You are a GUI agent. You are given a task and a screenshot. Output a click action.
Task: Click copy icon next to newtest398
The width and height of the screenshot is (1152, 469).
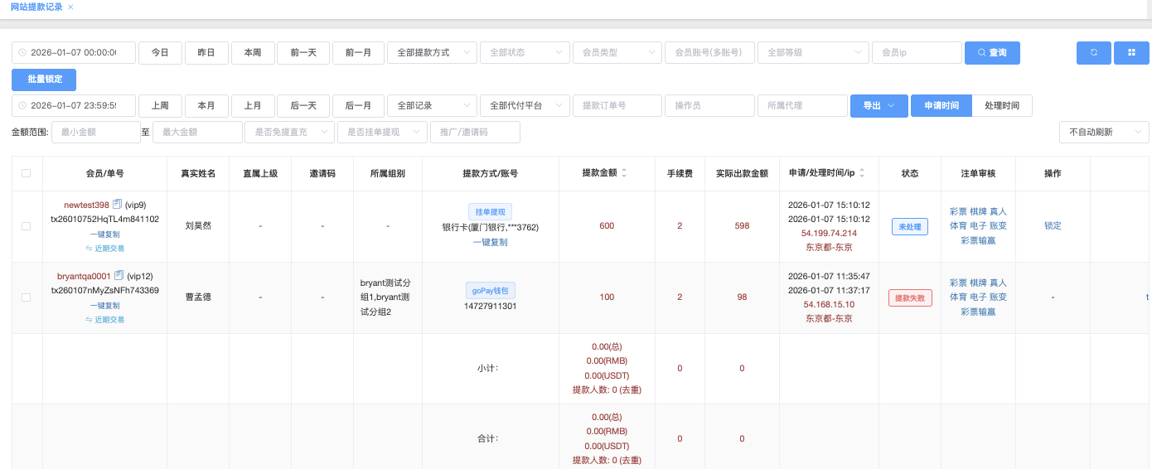pyautogui.click(x=118, y=205)
